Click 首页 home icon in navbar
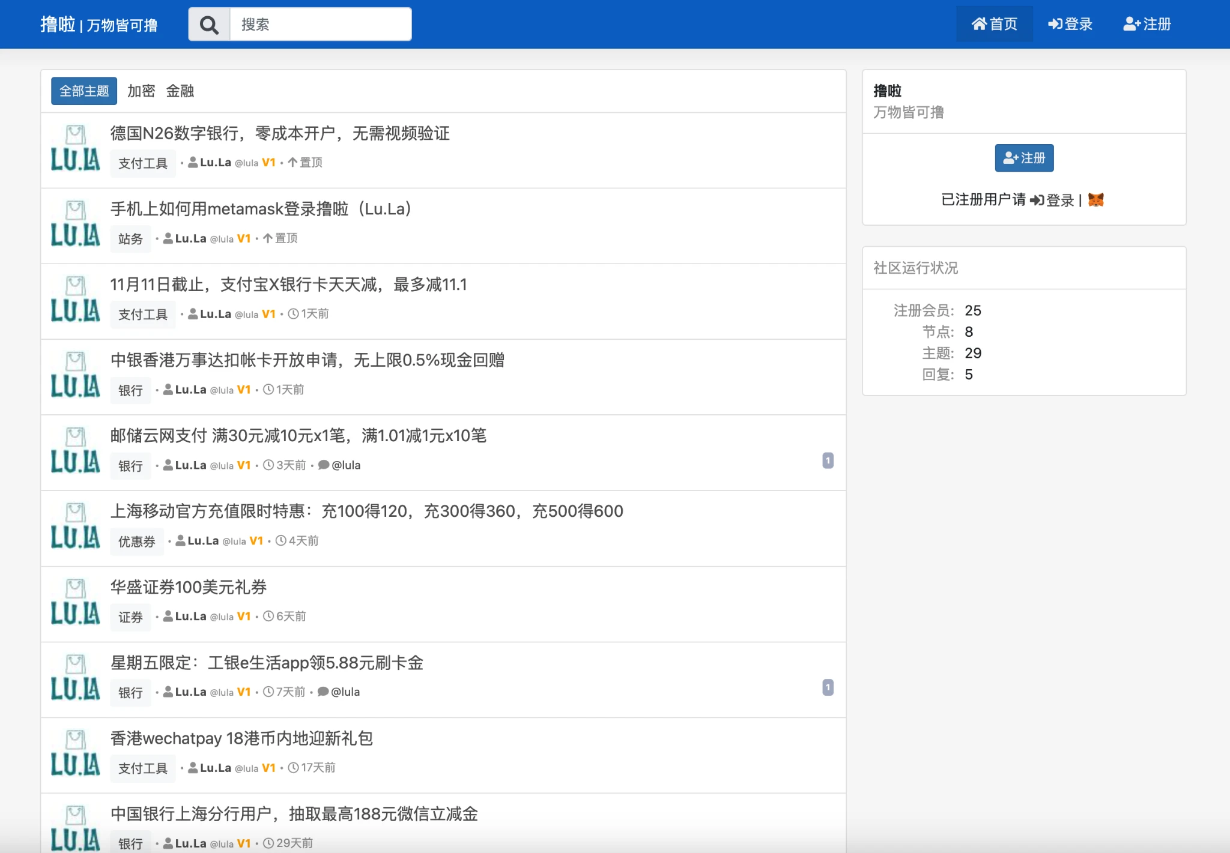The width and height of the screenshot is (1230, 853). click(x=979, y=24)
